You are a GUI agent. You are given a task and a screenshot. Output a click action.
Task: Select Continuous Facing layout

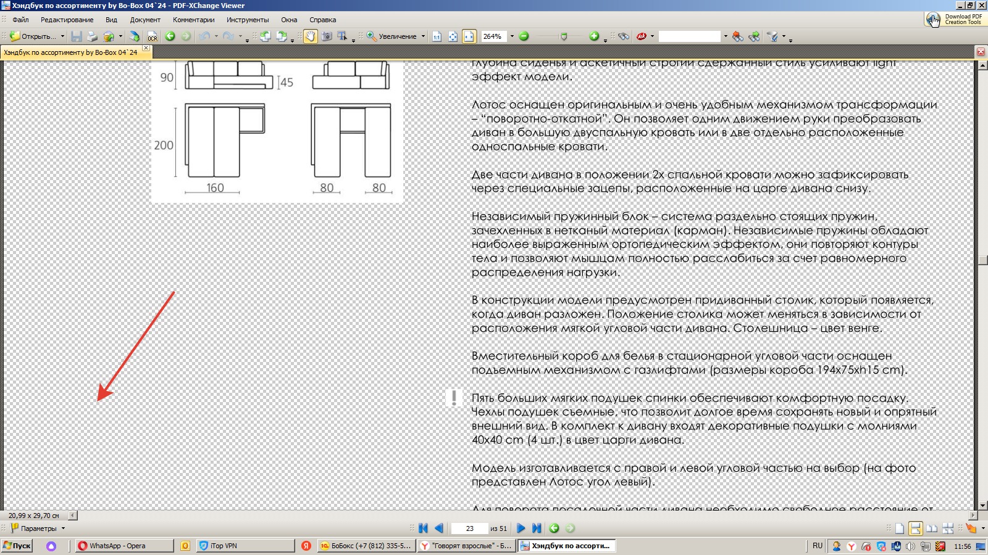pyautogui.click(x=948, y=528)
